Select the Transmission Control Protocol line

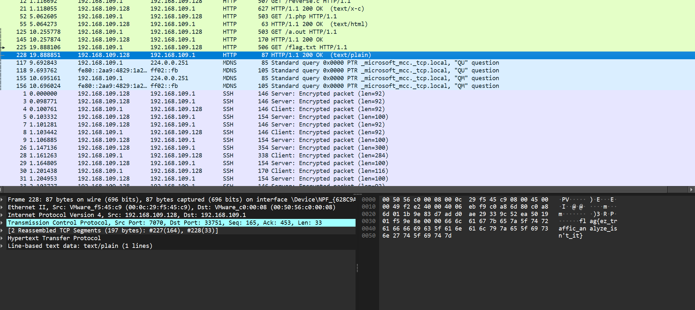coord(164,223)
